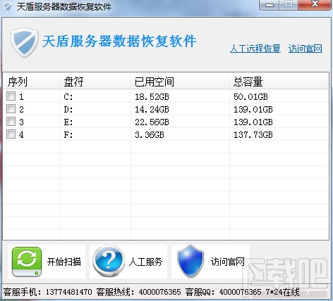Click the green 开始扫描 scan drive icon
This screenshot has height=301, width=333.
pyautogui.click(x=27, y=262)
